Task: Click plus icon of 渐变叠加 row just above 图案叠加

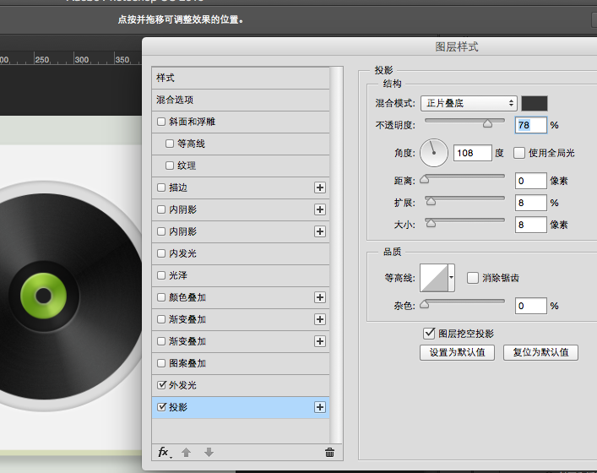Action: 320,341
